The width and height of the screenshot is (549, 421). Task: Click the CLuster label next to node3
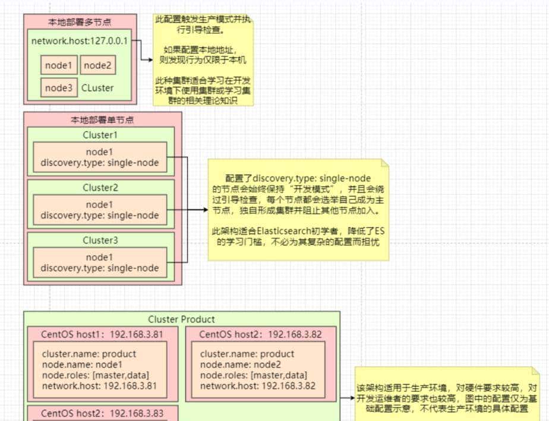[x=97, y=87]
